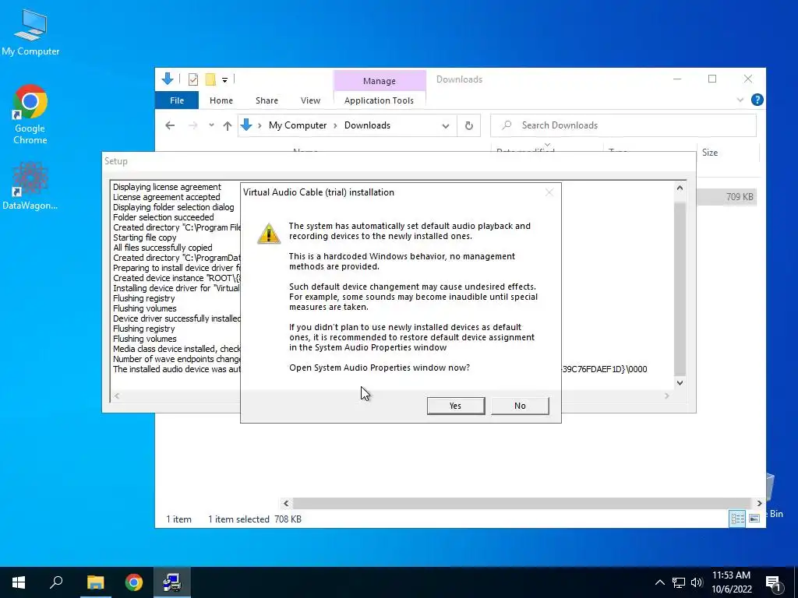Click Explorer horizontal scrollbar left arrow
Image resolution: width=798 pixels, height=598 pixels.
click(286, 504)
